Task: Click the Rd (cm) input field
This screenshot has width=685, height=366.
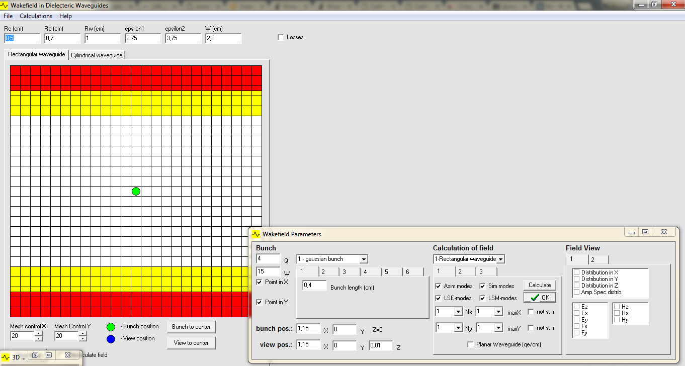Action: tap(62, 38)
